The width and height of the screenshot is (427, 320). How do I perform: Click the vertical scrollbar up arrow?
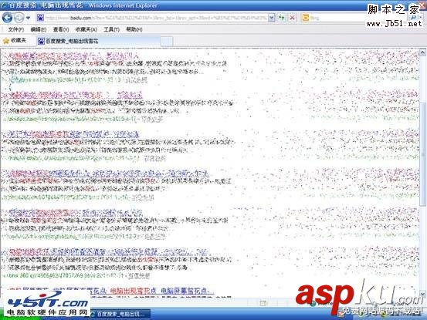click(x=422, y=52)
